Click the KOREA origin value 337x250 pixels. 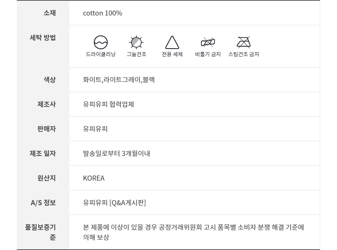point(94,178)
